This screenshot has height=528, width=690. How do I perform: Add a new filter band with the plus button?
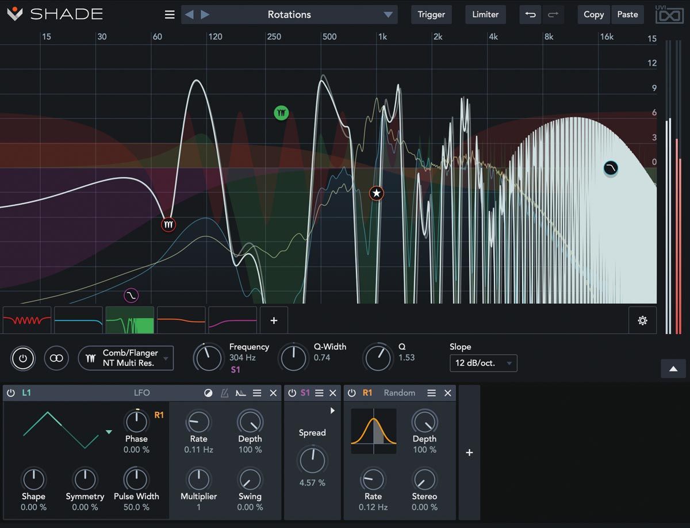tap(273, 320)
